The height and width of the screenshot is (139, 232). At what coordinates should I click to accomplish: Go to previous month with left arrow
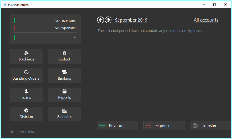[101, 20]
